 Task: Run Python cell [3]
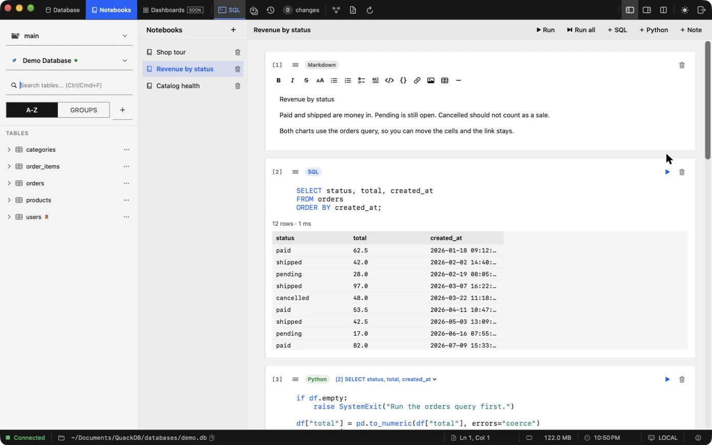(x=667, y=379)
